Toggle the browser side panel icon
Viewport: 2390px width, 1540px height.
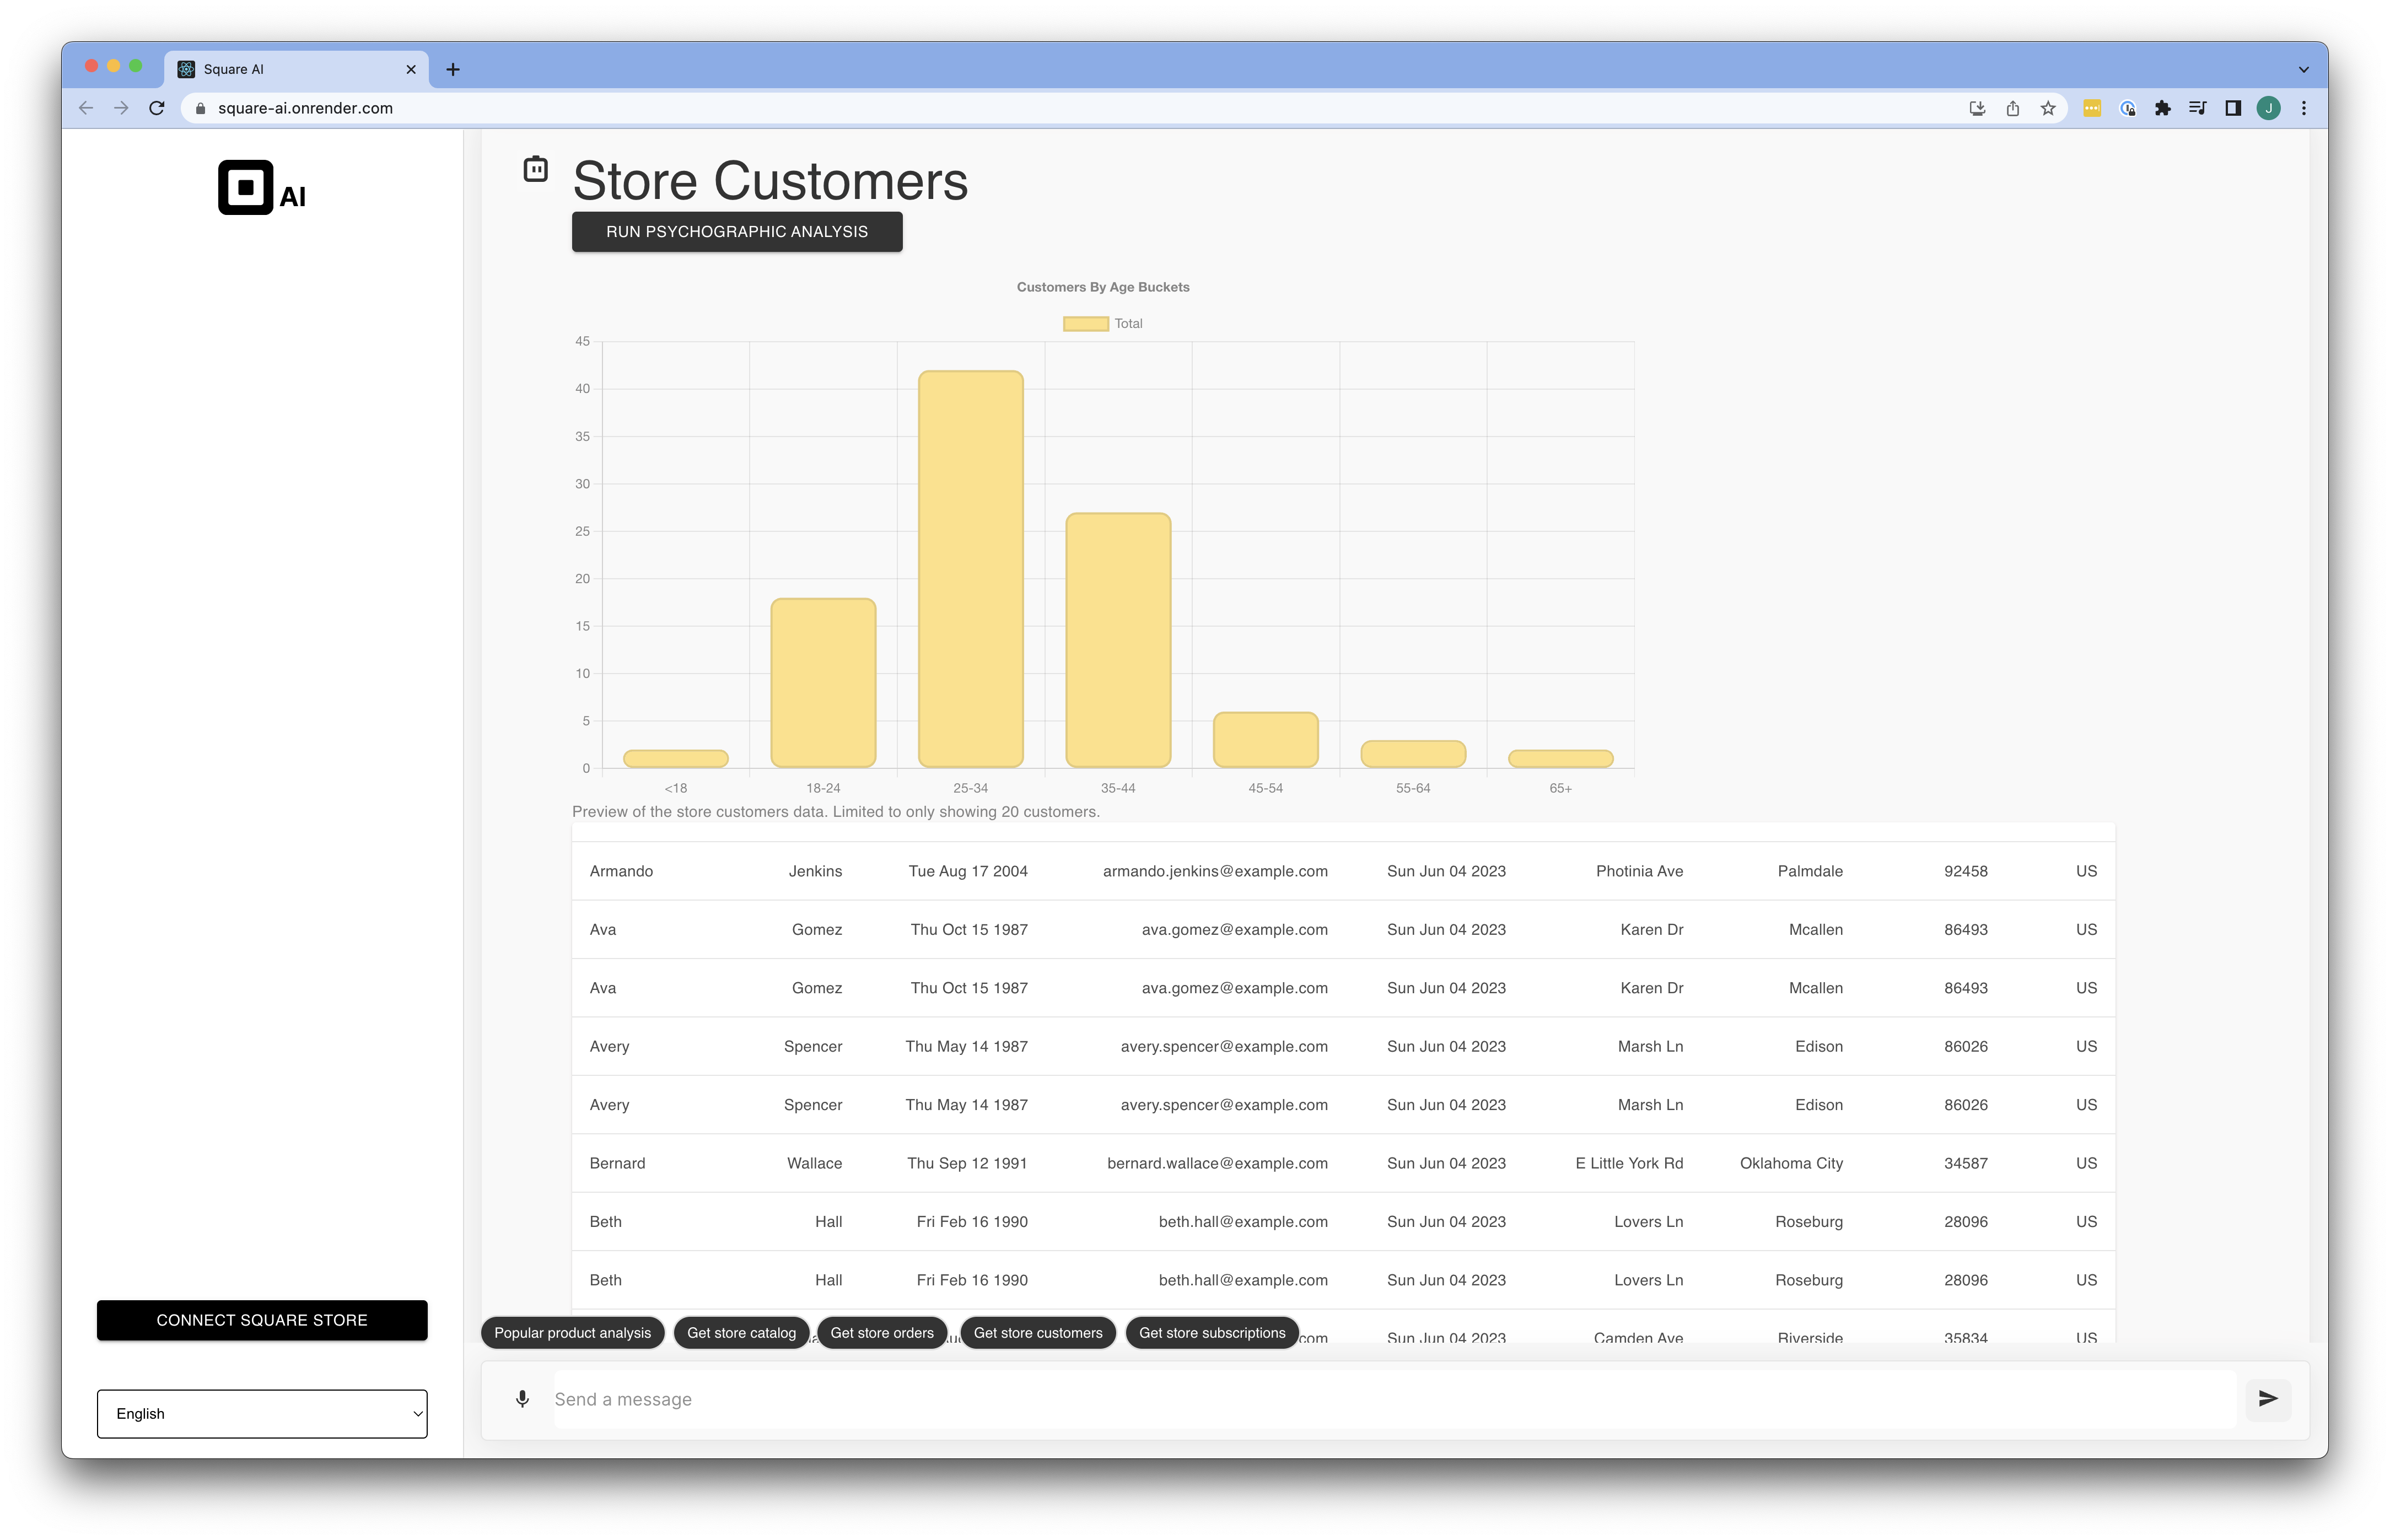2233,108
